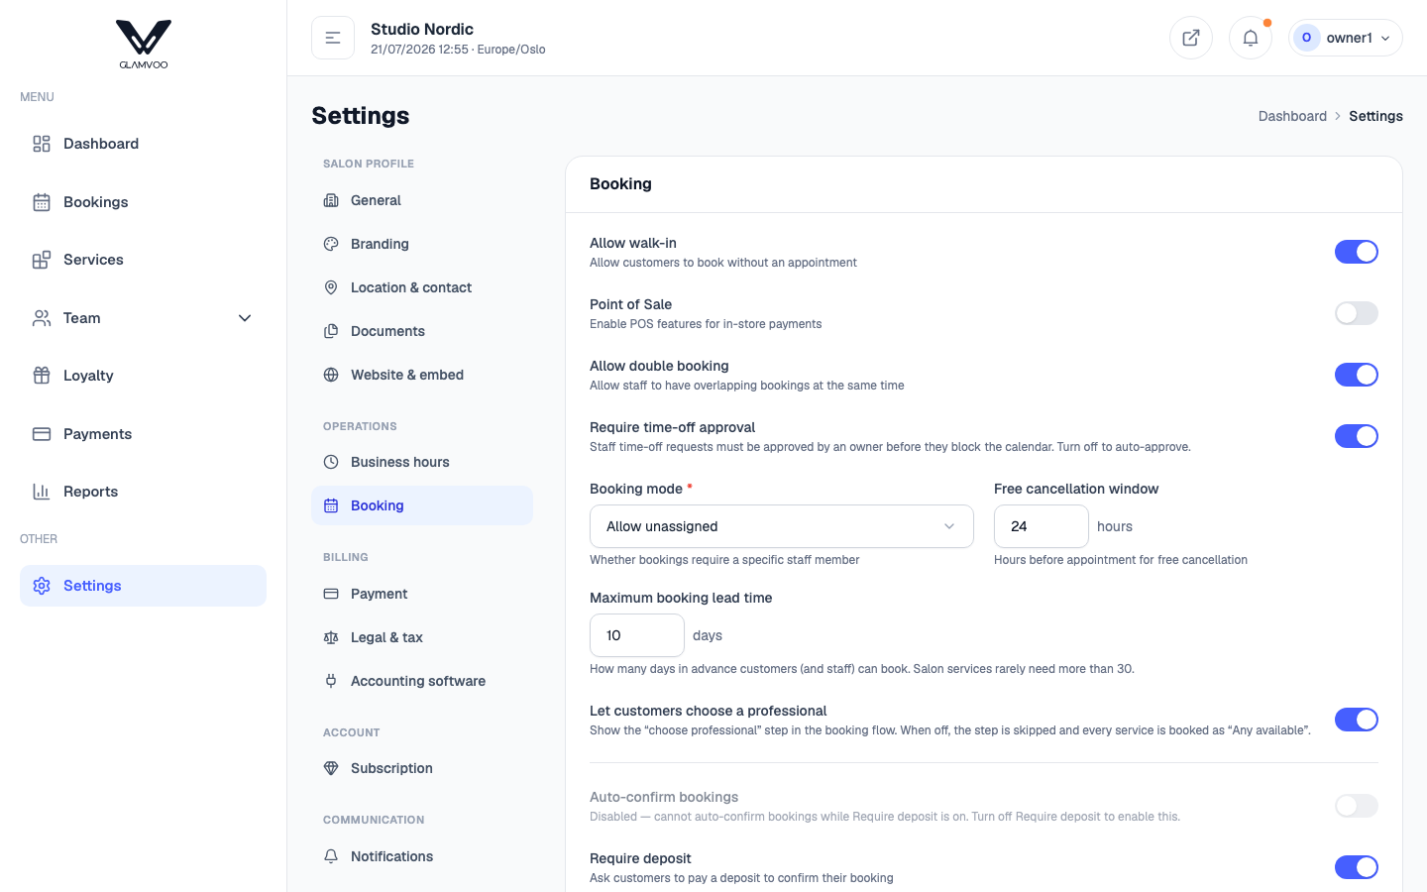The width and height of the screenshot is (1427, 892).
Task: Click the Settings gear icon in sidebar
Action: (42, 586)
